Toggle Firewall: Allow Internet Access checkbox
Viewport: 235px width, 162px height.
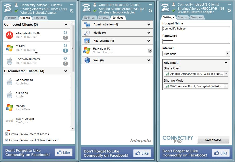click(x=6, y=134)
